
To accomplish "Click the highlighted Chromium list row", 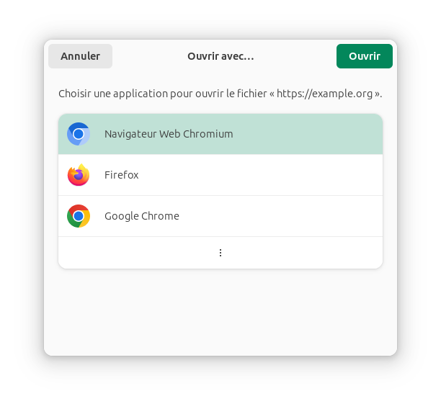I will (220, 134).
